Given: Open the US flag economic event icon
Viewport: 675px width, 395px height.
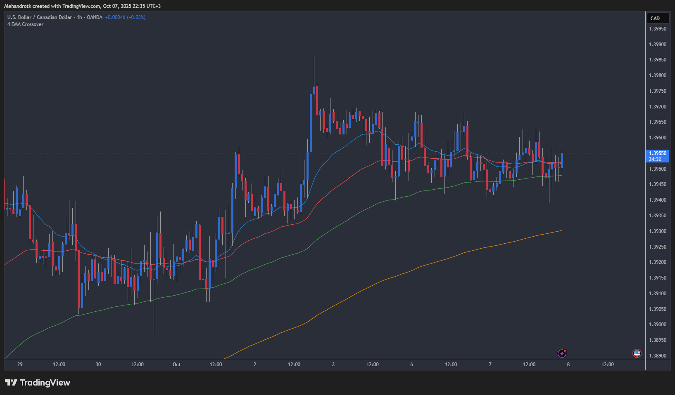Looking at the screenshot, I should [637, 353].
